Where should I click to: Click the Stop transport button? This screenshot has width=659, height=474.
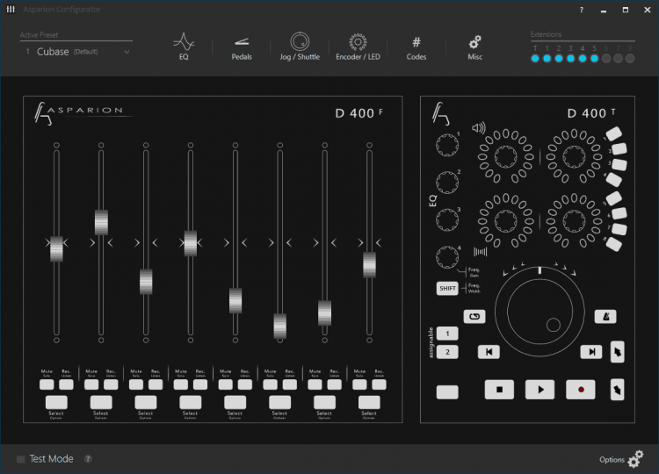pyautogui.click(x=499, y=390)
